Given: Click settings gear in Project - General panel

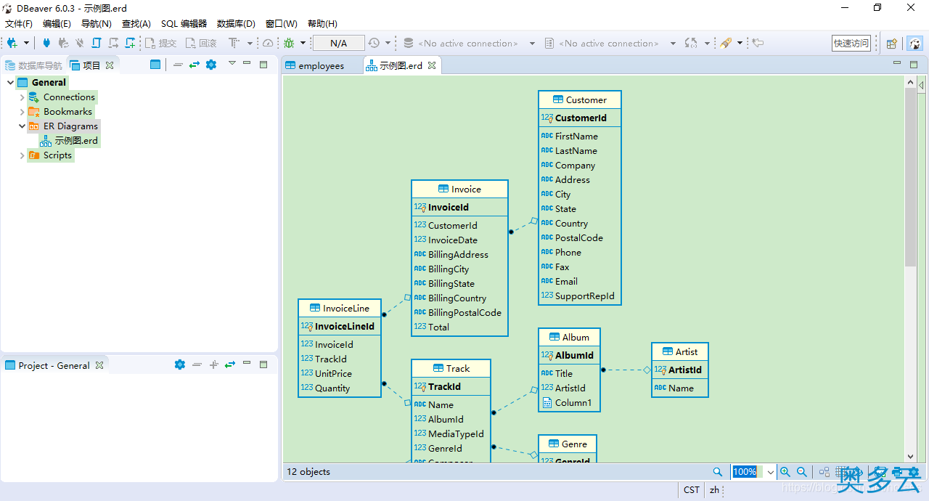Looking at the screenshot, I should 180,364.
